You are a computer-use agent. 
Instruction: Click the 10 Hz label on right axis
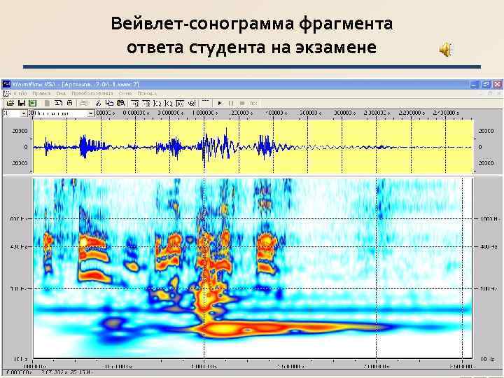coord(489,358)
